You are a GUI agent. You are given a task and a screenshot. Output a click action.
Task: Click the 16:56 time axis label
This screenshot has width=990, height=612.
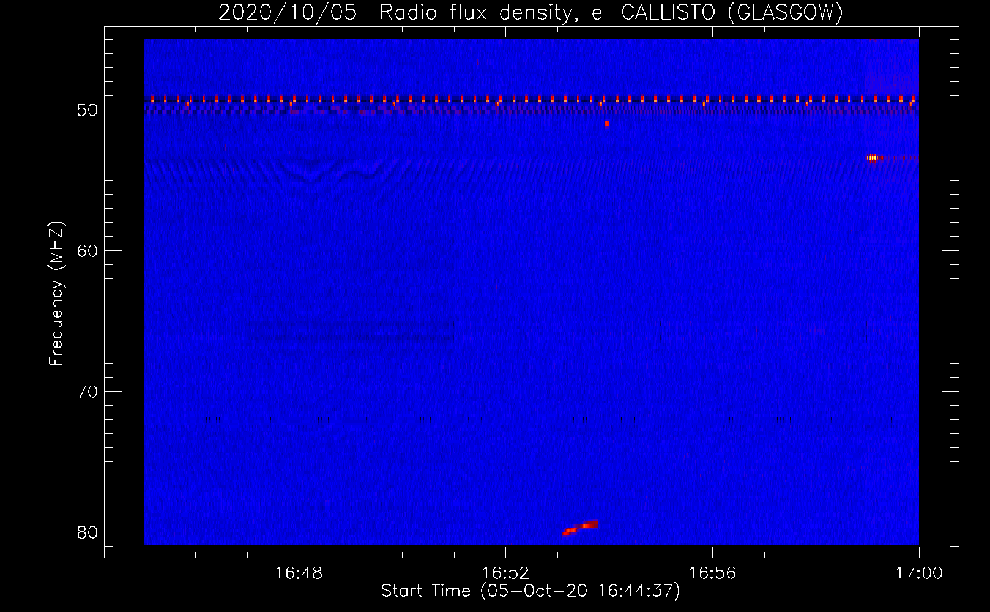(712, 573)
